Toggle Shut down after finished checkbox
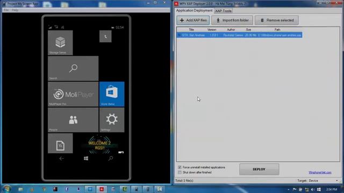Screen dimensions: 344x193 [x=180, y=173]
